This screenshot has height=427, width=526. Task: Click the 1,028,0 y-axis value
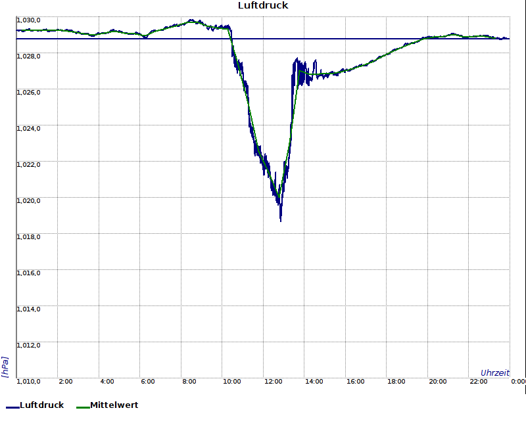[x=28, y=56]
